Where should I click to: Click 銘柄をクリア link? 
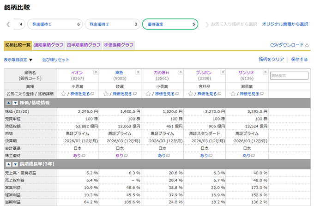click(272, 59)
